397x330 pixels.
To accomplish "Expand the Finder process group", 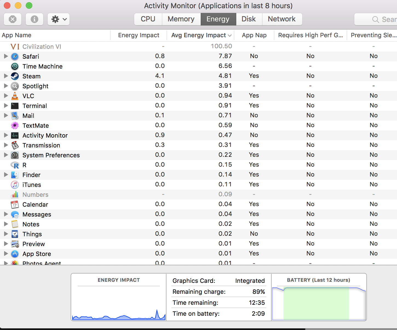I will pos(6,175).
